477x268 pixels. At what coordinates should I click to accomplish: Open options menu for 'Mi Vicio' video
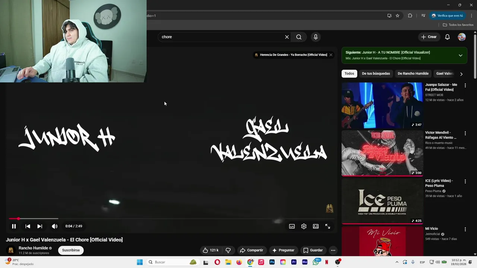465,229
